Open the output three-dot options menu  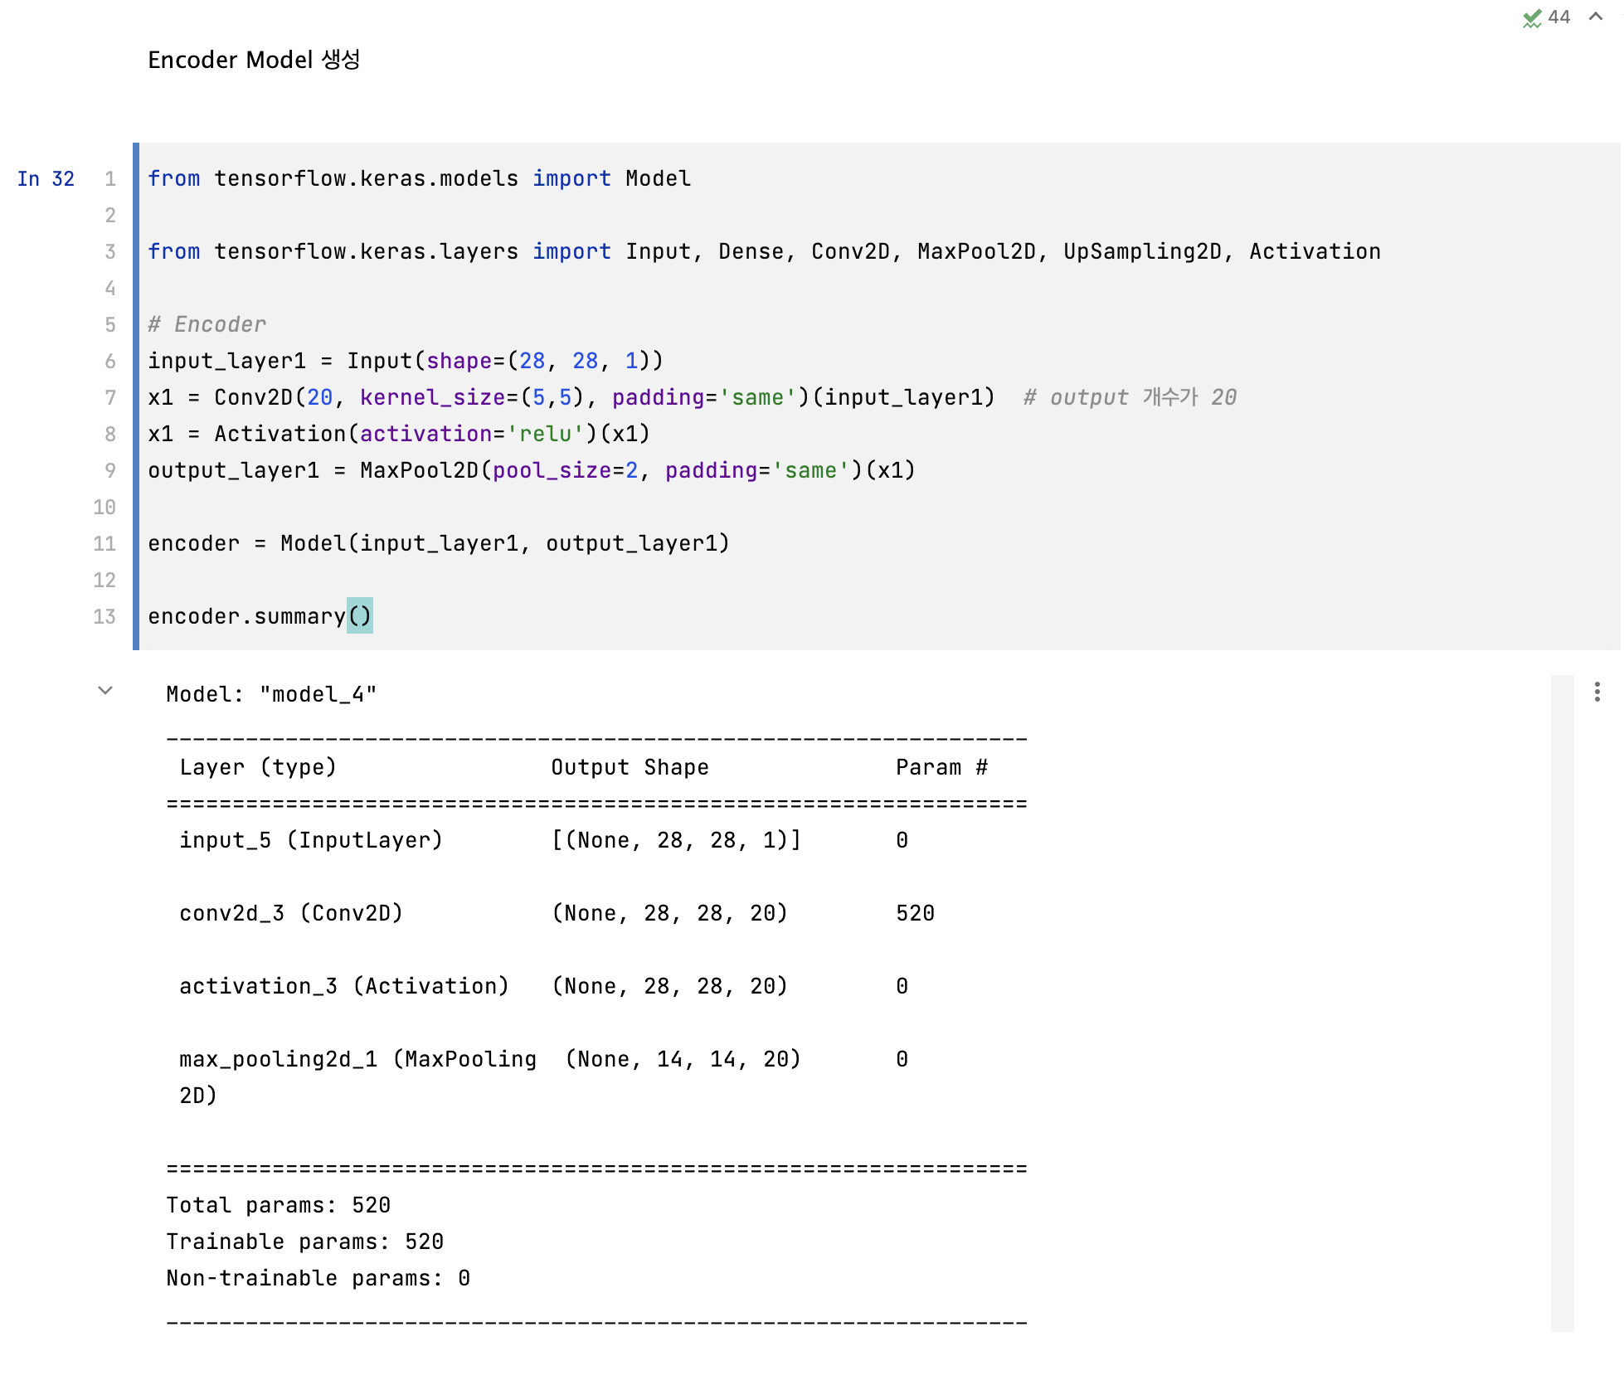[1597, 692]
